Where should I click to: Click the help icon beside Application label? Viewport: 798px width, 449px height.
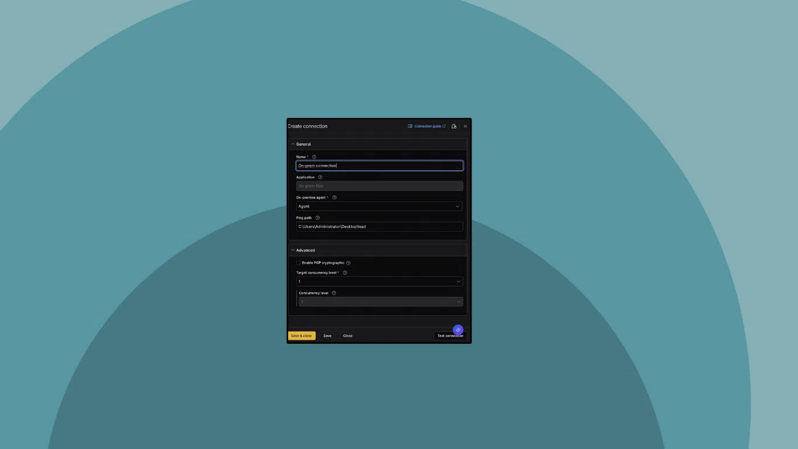click(320, 177)
